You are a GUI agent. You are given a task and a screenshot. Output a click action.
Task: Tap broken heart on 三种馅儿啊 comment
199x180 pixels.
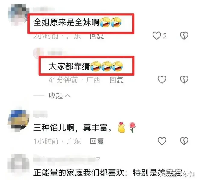[x=184, y=141]
